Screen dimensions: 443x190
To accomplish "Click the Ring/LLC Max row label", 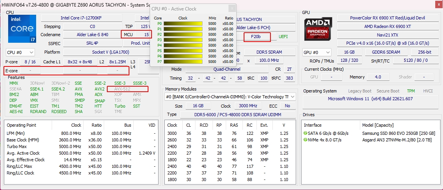I will point(19,166).
